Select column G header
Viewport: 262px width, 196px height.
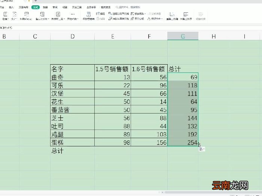coord(183,36)
